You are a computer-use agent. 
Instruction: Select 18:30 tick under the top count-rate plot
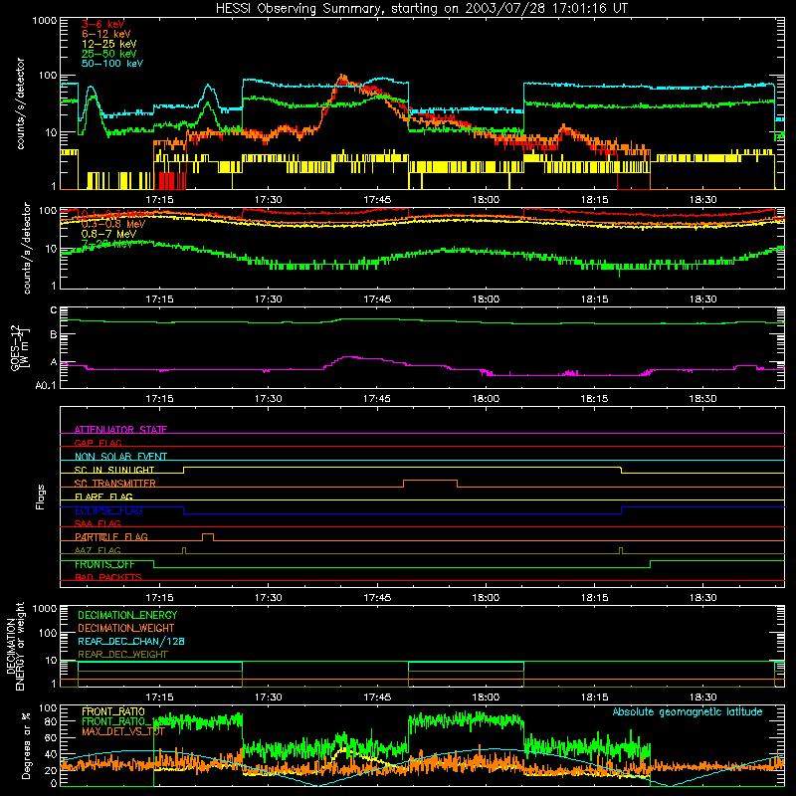(x=703, y=200)
